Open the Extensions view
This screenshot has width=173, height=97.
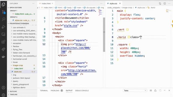point(4,42)
